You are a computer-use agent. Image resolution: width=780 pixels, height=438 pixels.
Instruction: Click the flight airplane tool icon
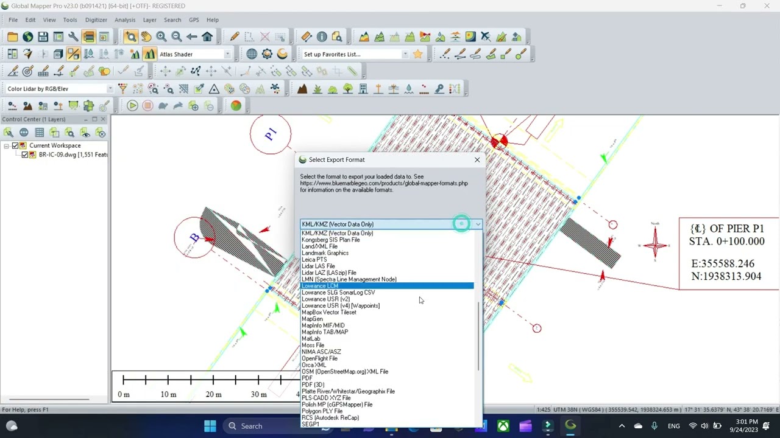(486, 37)
